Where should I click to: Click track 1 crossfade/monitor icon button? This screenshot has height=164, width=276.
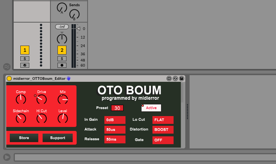[25, 65]
